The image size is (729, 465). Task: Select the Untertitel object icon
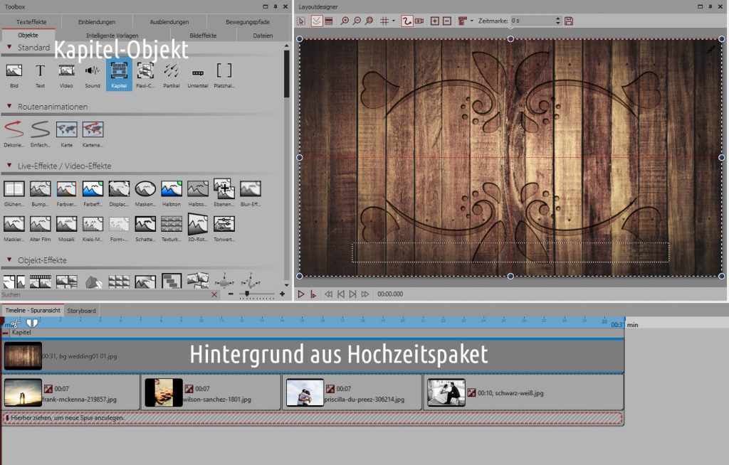pyautogui.click(x=197, y=73)
